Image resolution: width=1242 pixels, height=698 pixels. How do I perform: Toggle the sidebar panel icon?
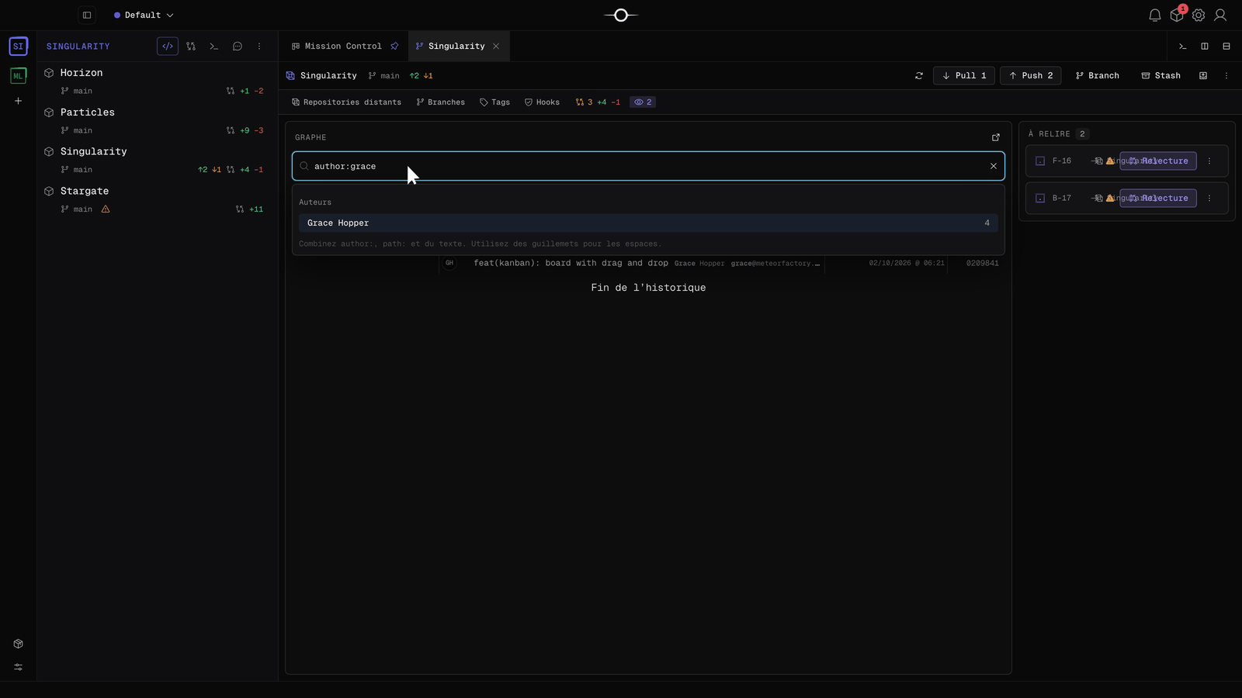pos(87,15)
